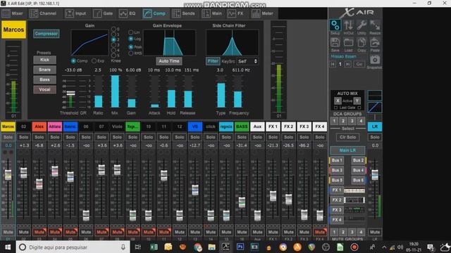The width and height of the screenshot is (451, 253).
Task: Select the Main LR sends layer
Action: tap(347, 150)
